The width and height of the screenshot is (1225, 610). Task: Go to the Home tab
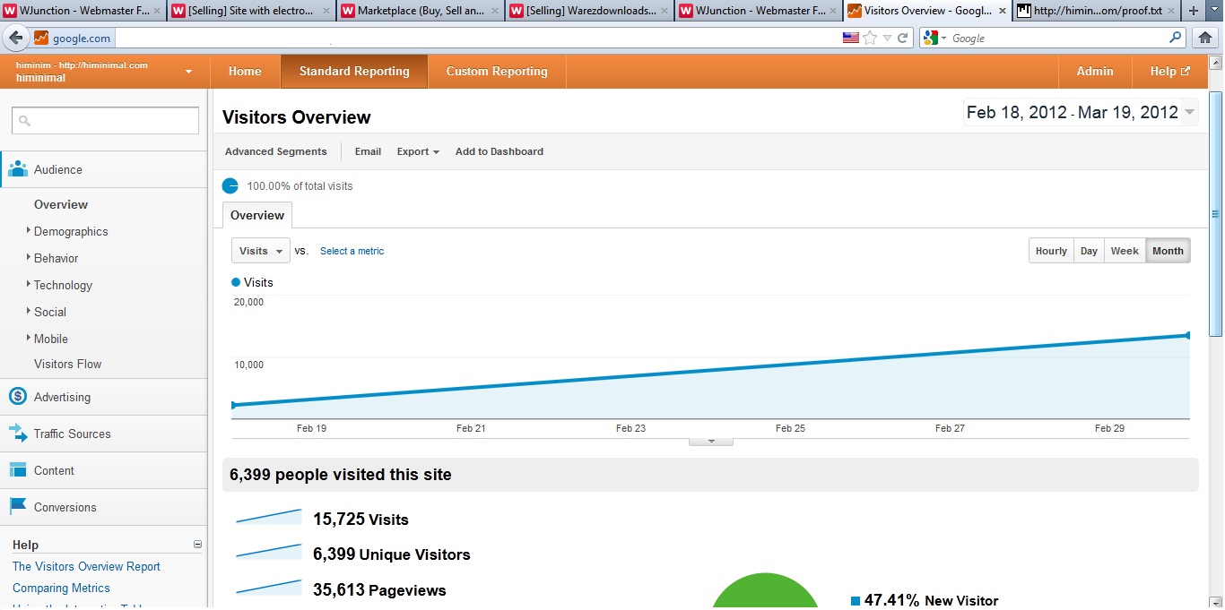coord(245,72)
